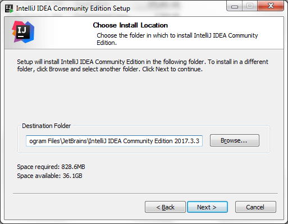Image resolution: width=288 pixels, height=224 pixels.
Task: Close the setup window with the X
Action: 271,6
